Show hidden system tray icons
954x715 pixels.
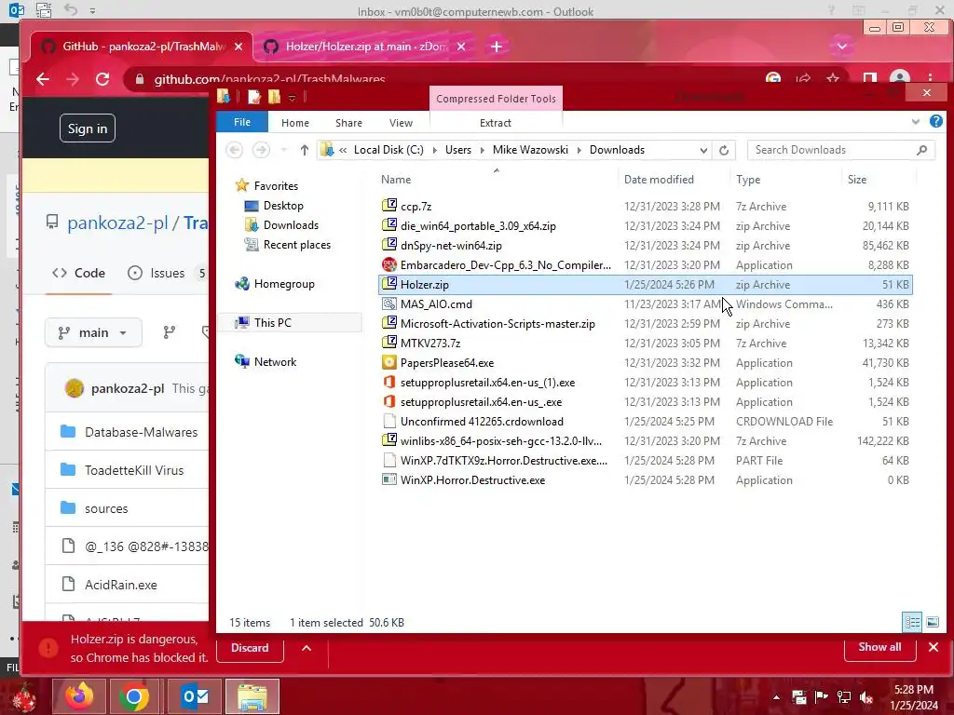(776, 697)
